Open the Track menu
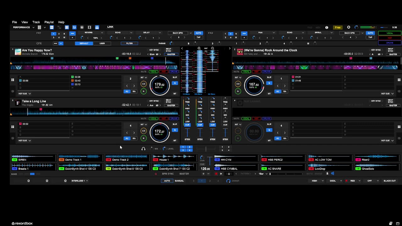Image resolution: width=402 pixels, height=226 pixels. point(36,22)
